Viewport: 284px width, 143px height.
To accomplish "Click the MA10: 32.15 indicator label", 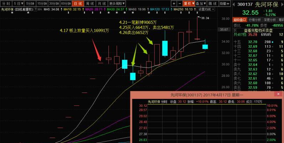I will coord(72,9).
